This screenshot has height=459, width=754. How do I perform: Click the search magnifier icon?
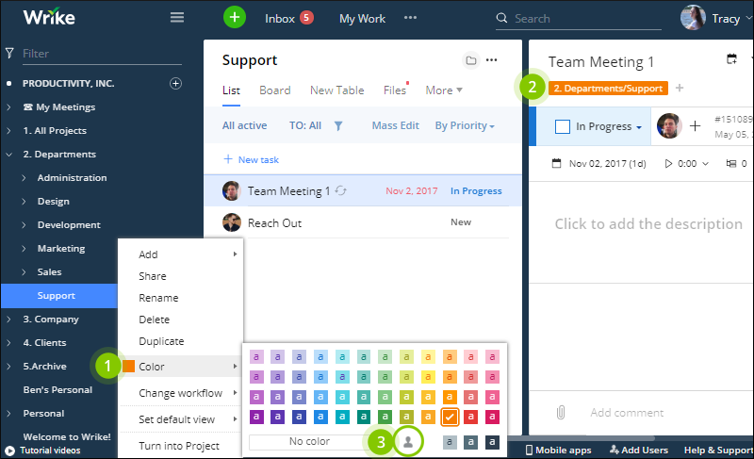501,18
